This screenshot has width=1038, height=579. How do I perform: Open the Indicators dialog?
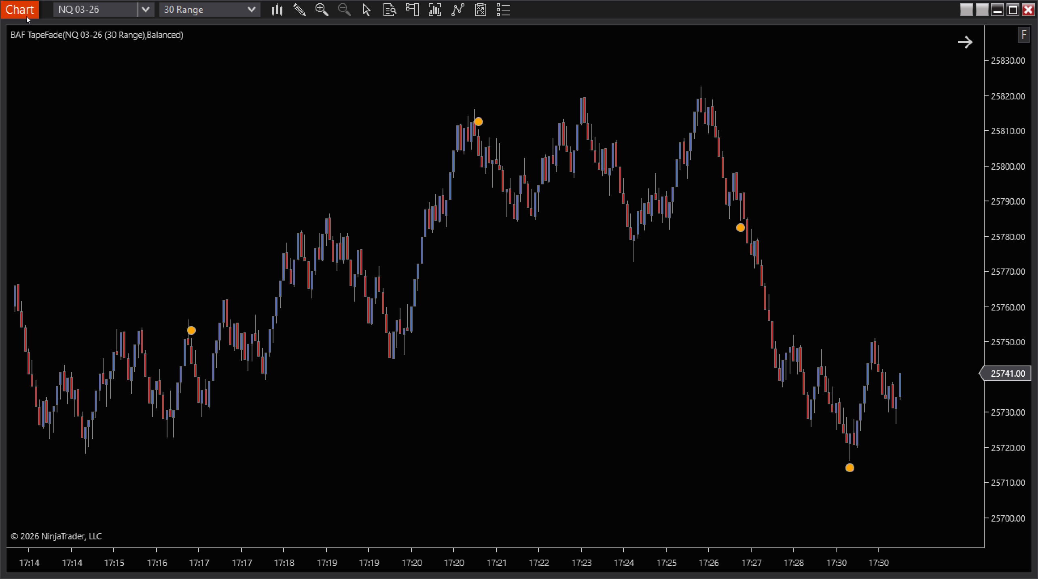[458, 10]
